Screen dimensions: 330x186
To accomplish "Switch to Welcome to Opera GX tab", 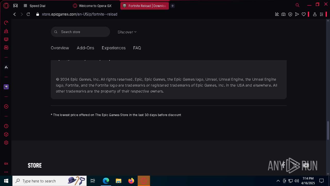I will point(95,6).
